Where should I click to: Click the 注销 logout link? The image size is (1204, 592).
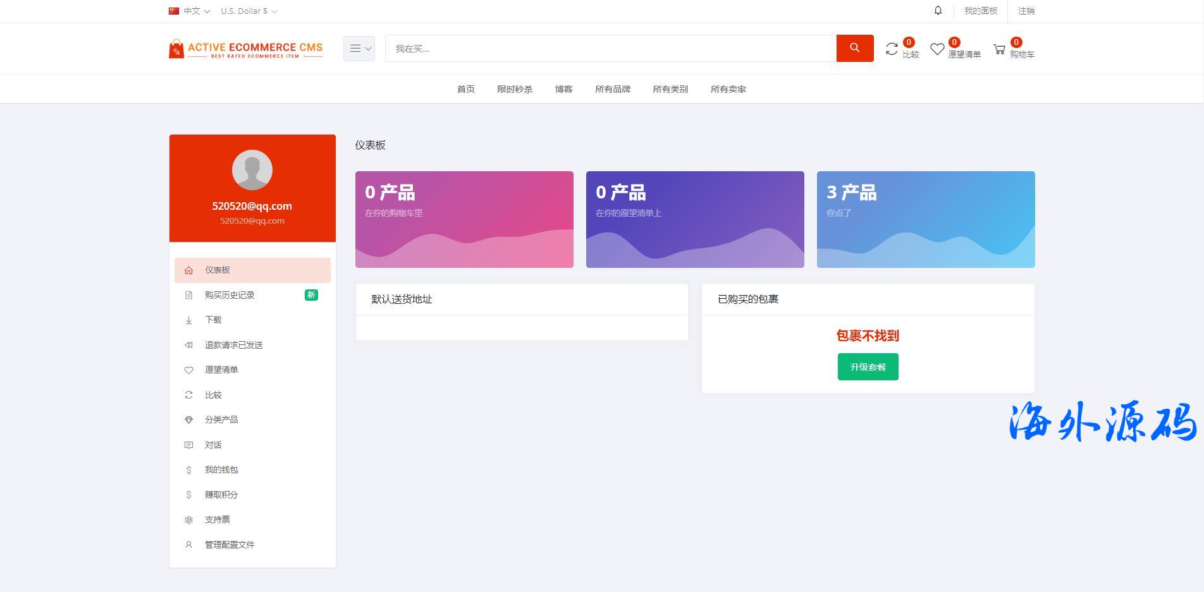(1026, 11)
